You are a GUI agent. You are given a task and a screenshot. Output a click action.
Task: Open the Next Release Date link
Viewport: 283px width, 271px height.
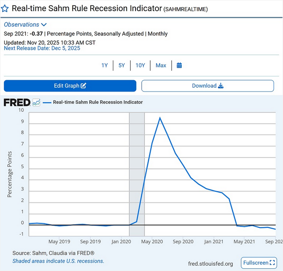click(x=42, y=49)
